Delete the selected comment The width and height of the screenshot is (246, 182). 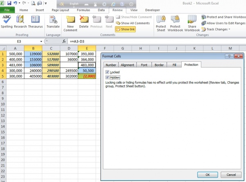tap(84, 22)
